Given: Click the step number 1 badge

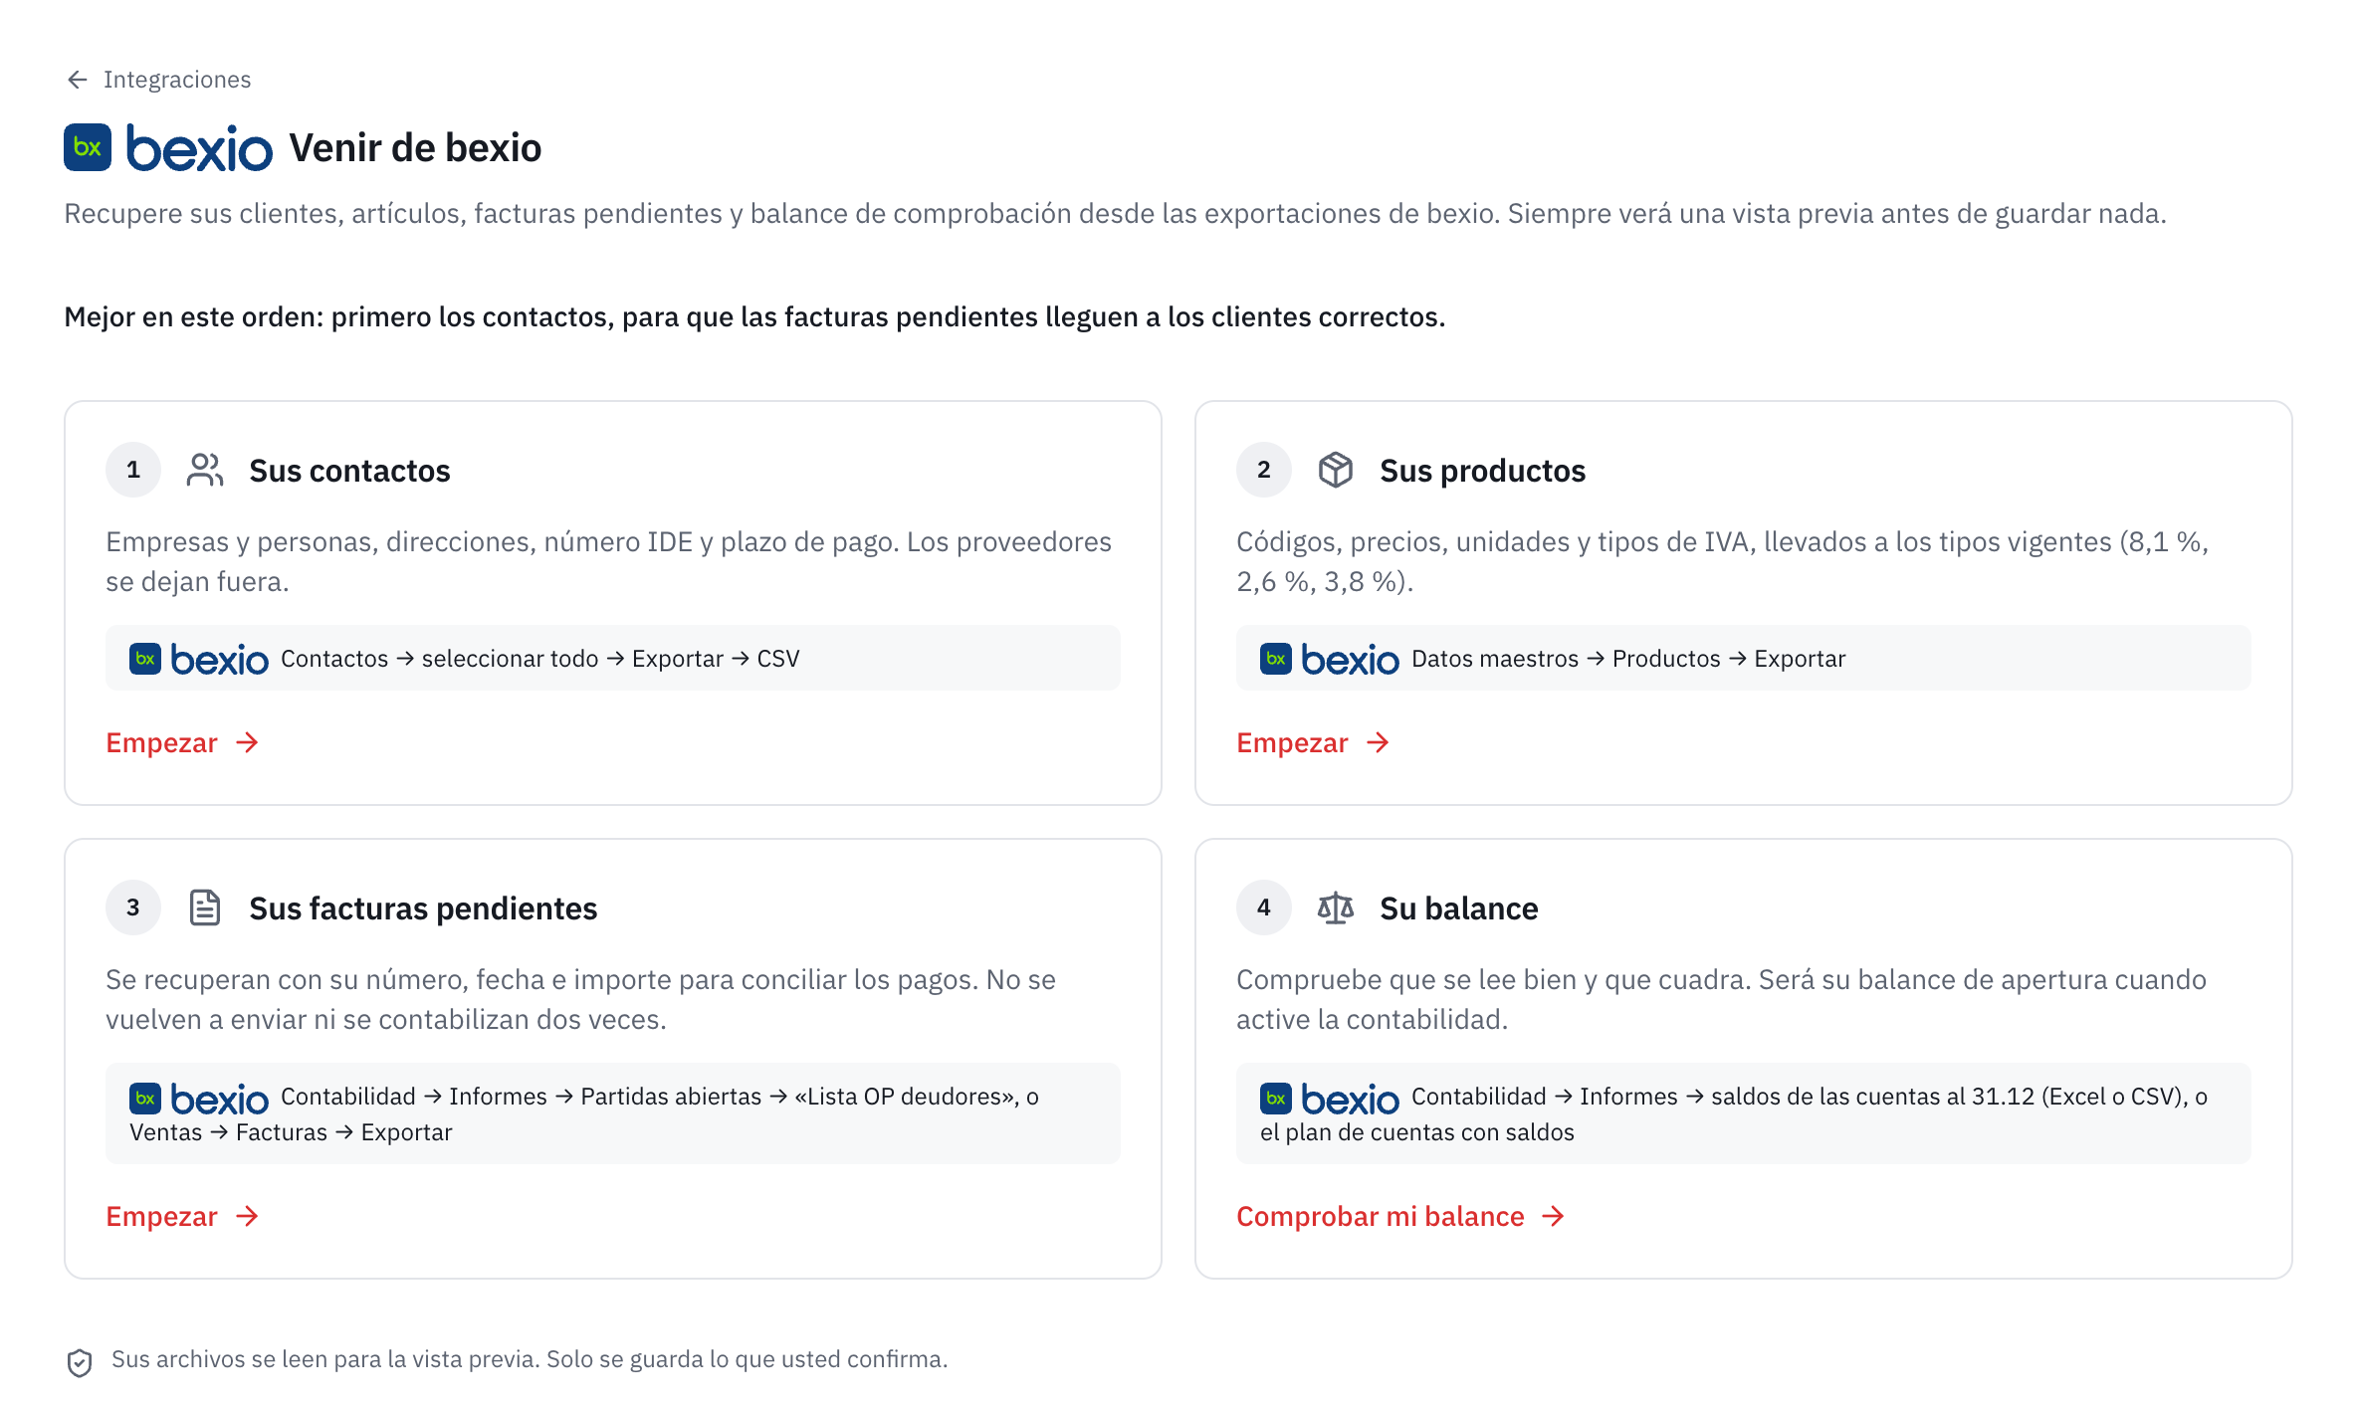Looking at the screenshot, I should pyautogui.click(x=133, y=470).
